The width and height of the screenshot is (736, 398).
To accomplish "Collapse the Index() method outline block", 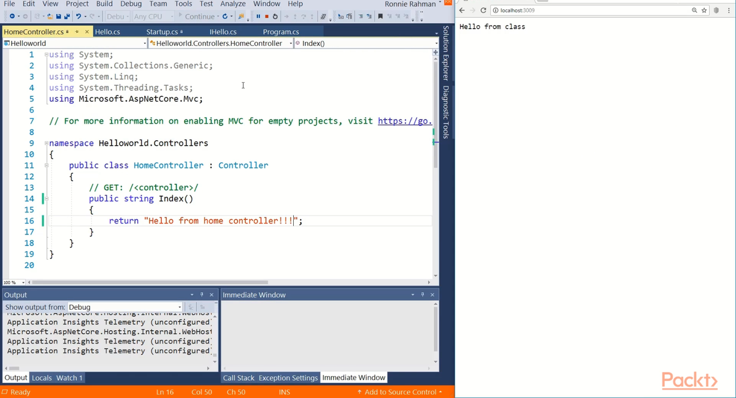I will 47,198.
